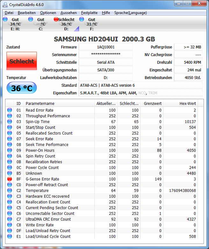
Task: Click the Temperature hex value 176094380068
Action: click(x=183, y=190)
